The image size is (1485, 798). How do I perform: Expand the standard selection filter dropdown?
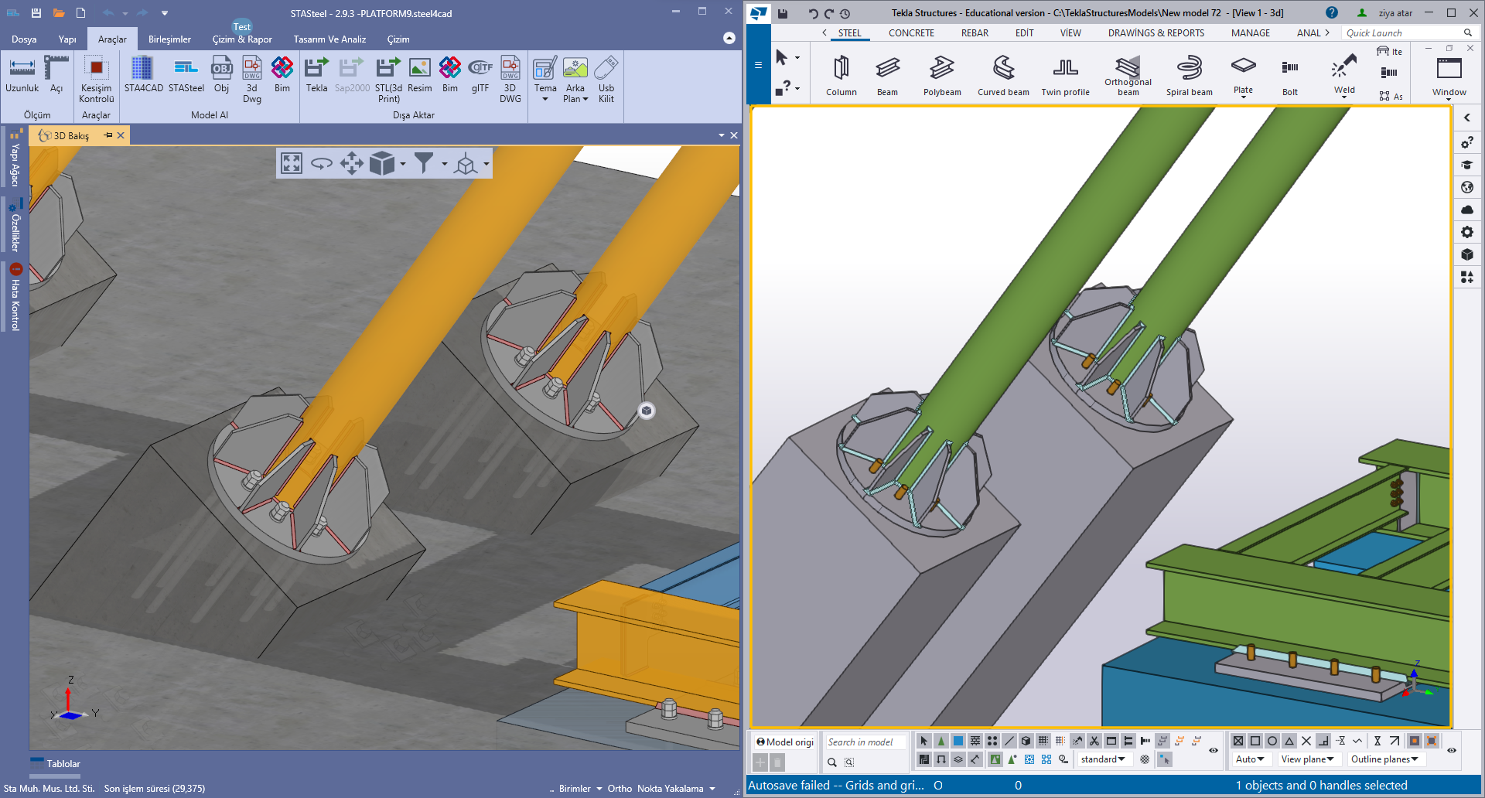pyautogui.click(x=1104, y=759)
